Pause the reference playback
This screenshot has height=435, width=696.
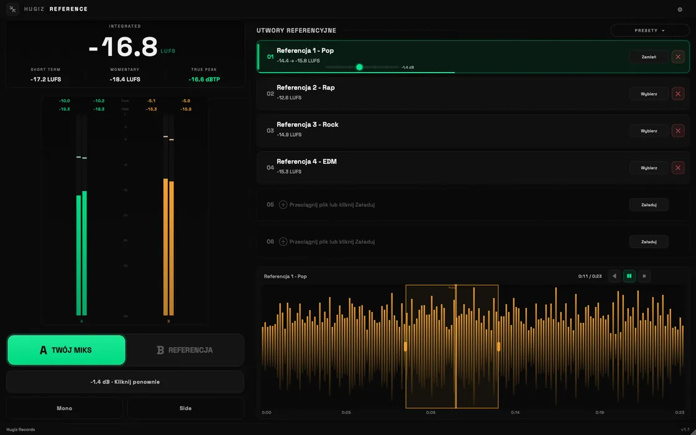click(629, 276)
